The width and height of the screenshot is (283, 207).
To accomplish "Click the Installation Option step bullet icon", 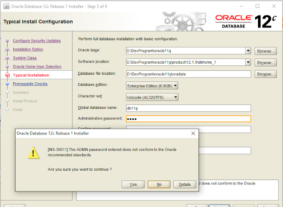I will (8, 49).
